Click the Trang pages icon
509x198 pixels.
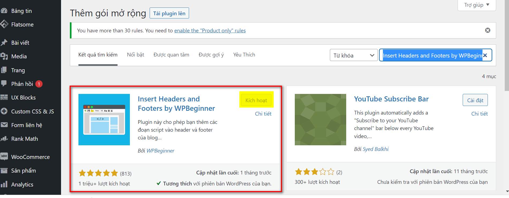click(x=4, y=70)
